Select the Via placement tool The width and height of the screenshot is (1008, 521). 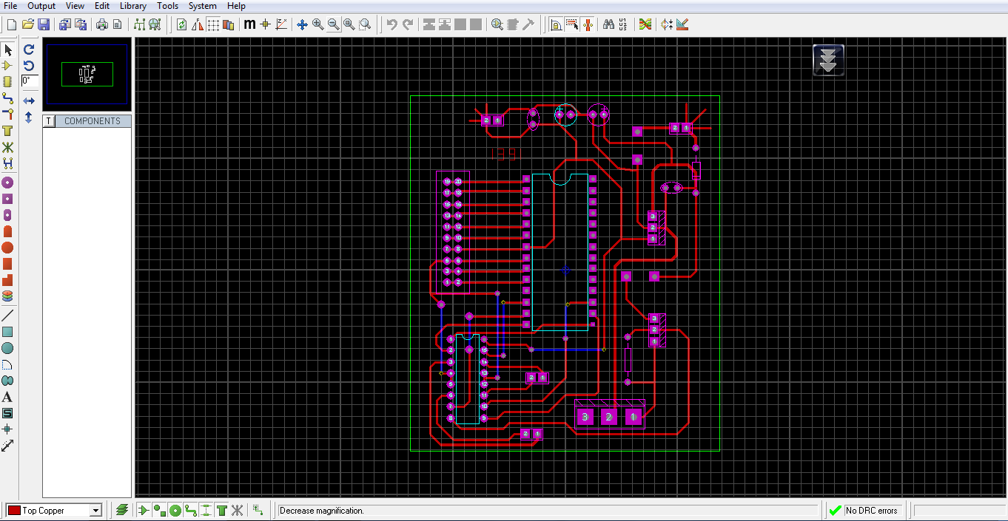pos(8,115)
